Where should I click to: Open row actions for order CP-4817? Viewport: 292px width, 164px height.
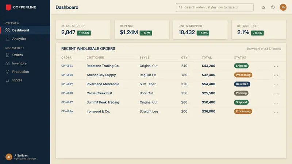pyautogui.click(x=276, y=103)
